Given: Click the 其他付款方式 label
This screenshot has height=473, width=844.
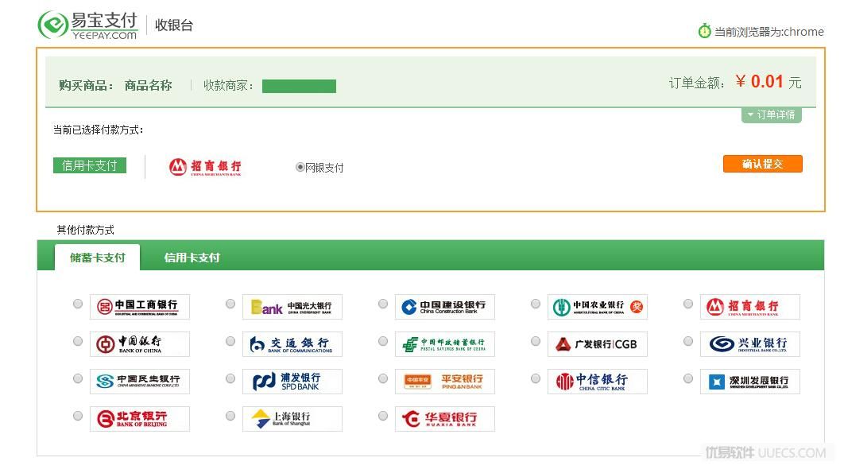Looking at the screenshot, I should coord(86,230).
